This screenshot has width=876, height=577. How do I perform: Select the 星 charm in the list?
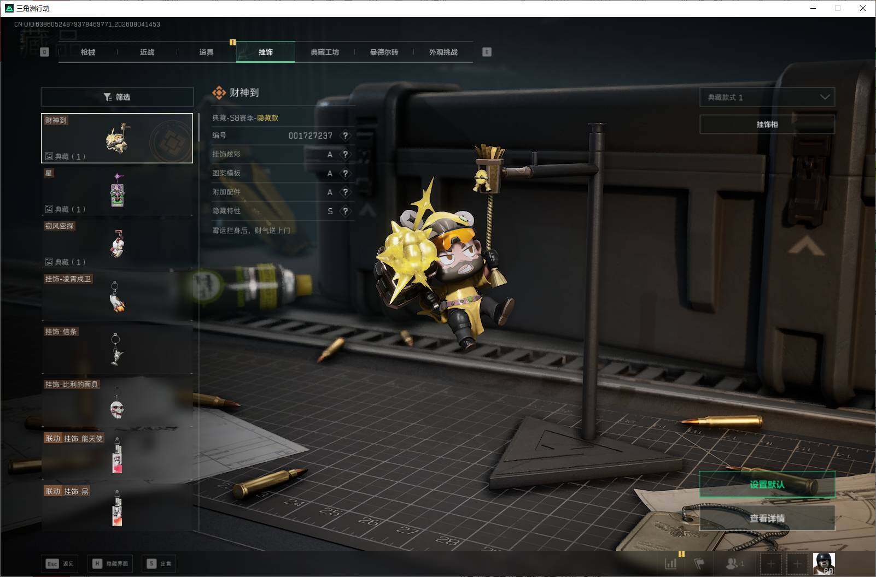pos(117,191)
